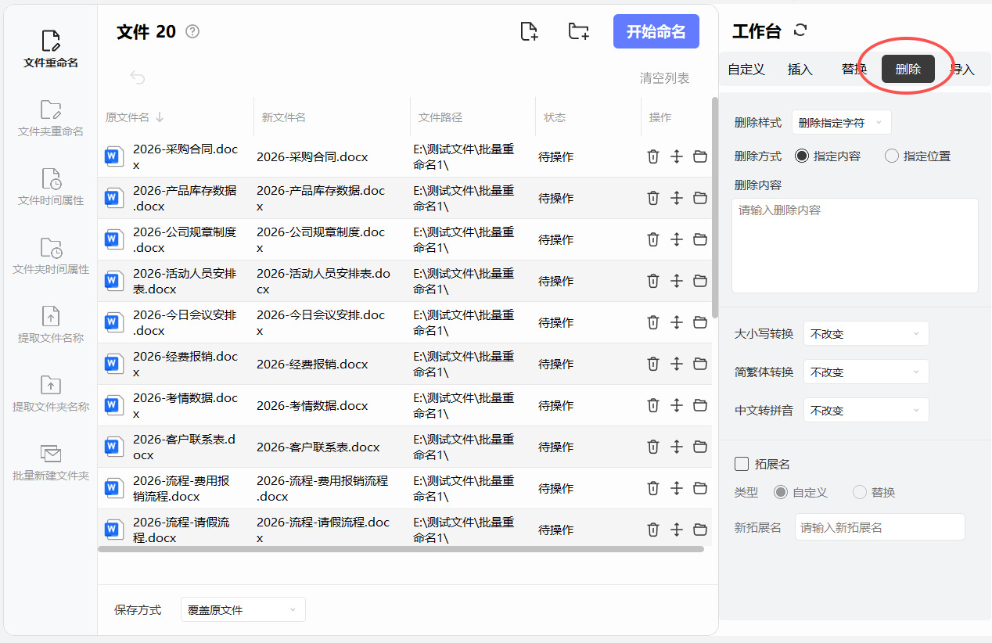The image size is (992, 643).
Task: Click the 删除内容 text area
Action: coord(854,245)
